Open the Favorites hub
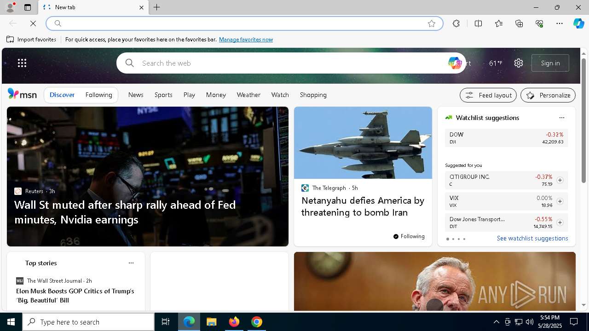589x331 pixels. (499, 23)
